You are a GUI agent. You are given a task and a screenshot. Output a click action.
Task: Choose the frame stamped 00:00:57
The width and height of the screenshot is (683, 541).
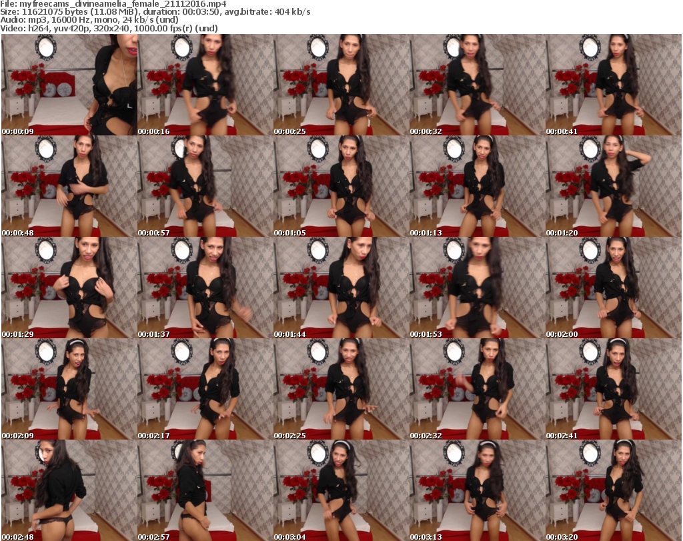point(205,186)
